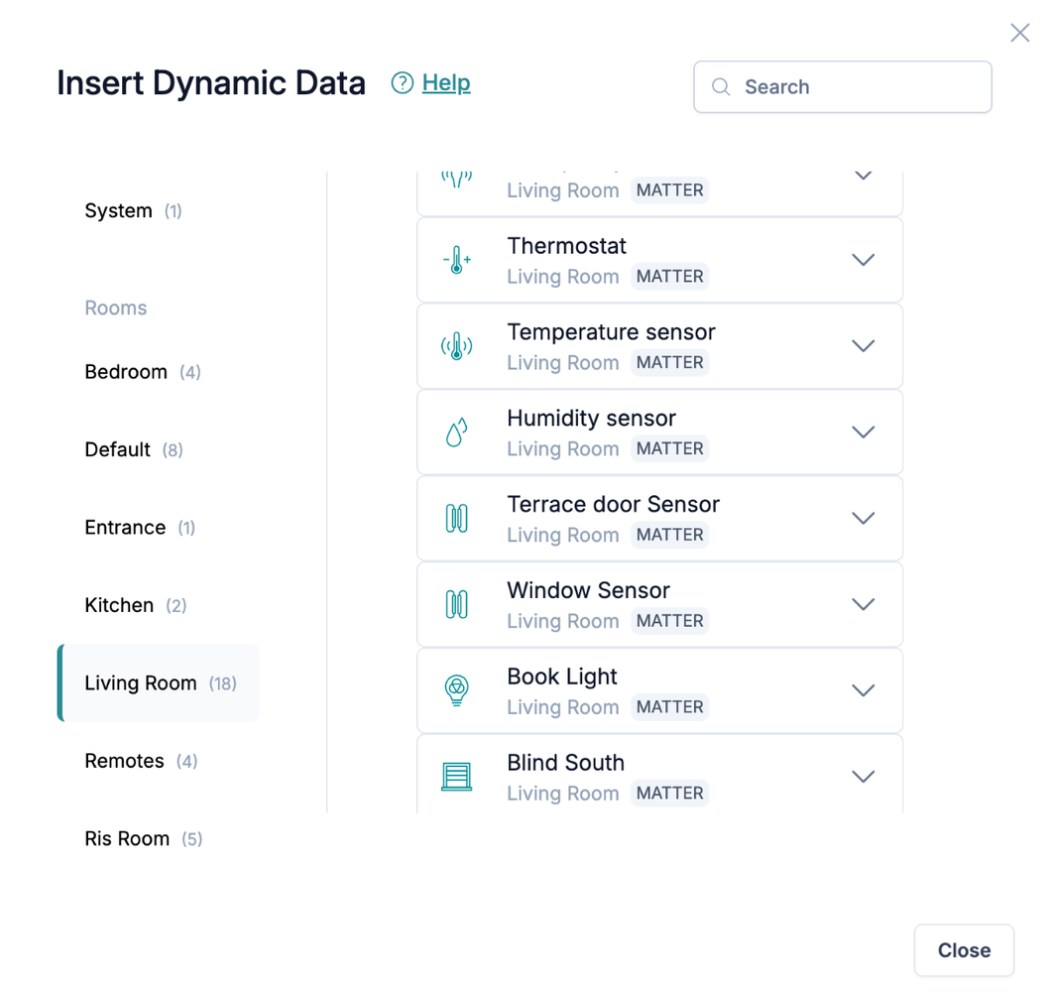
Task: Expand the Humidity sensor chevron
Action: (x=863, y=433)
